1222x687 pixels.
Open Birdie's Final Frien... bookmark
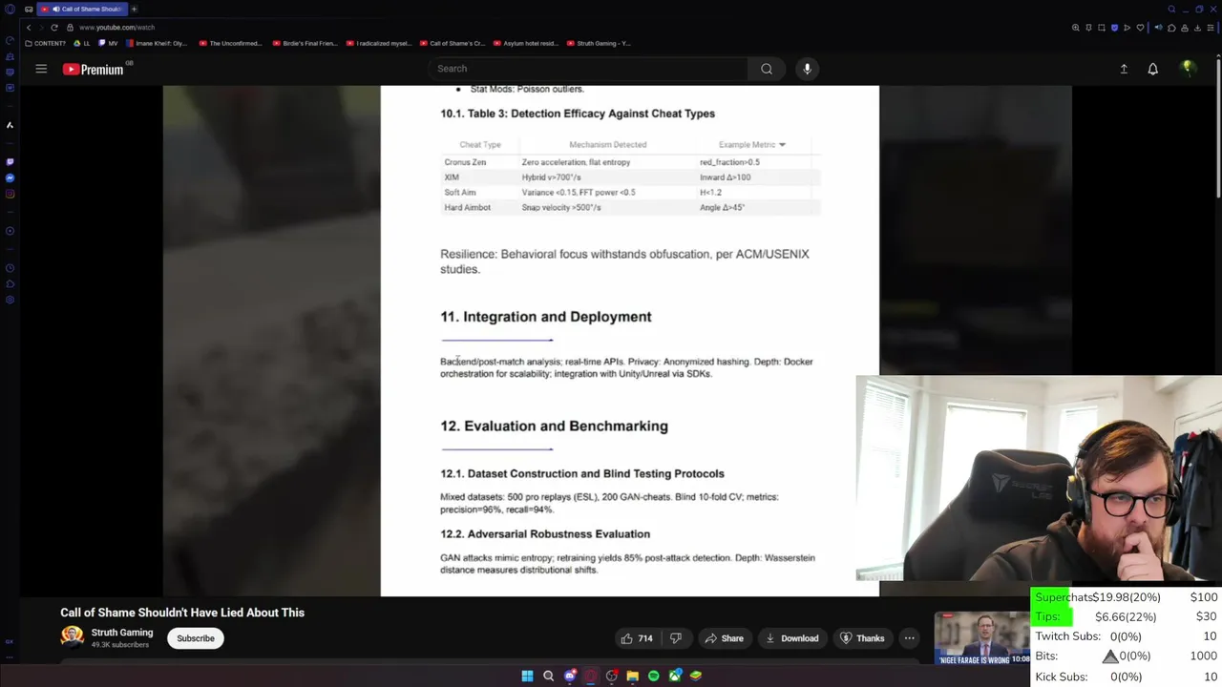(x=305, y=43)
